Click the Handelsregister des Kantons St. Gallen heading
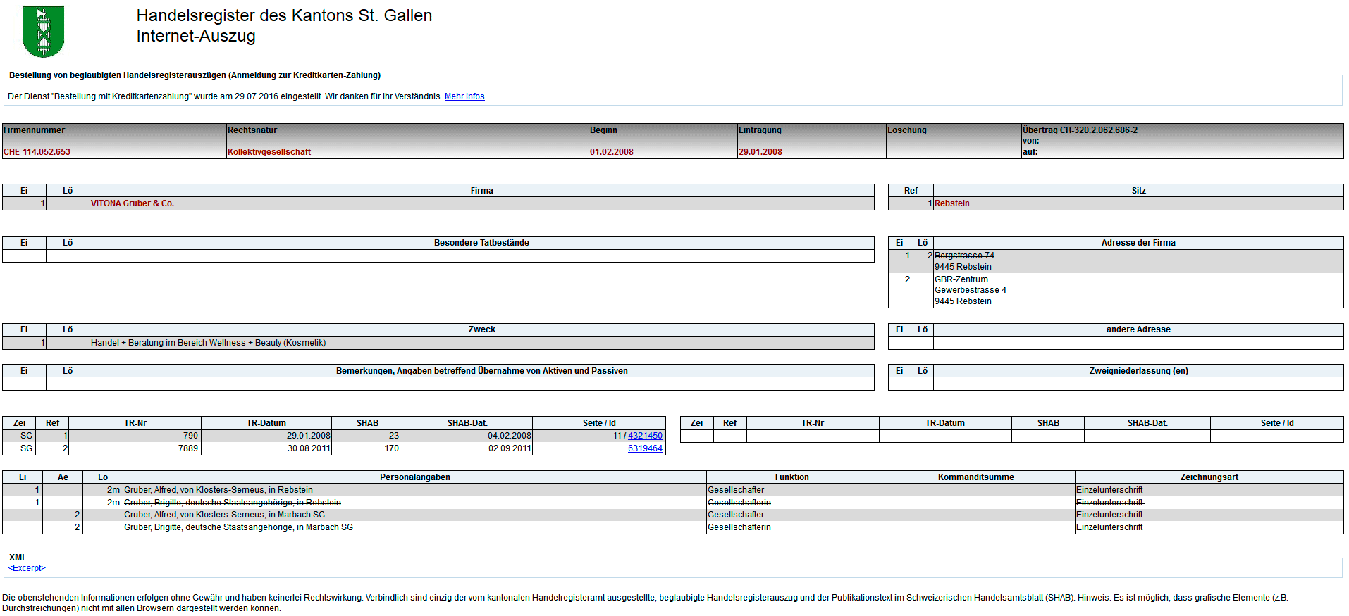 tap(284, 15)
